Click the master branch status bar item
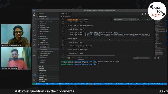 pos(39,84)
